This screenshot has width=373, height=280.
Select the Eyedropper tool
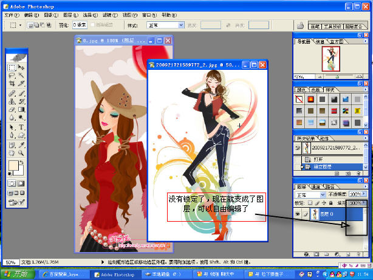click(x=21, y=145)
